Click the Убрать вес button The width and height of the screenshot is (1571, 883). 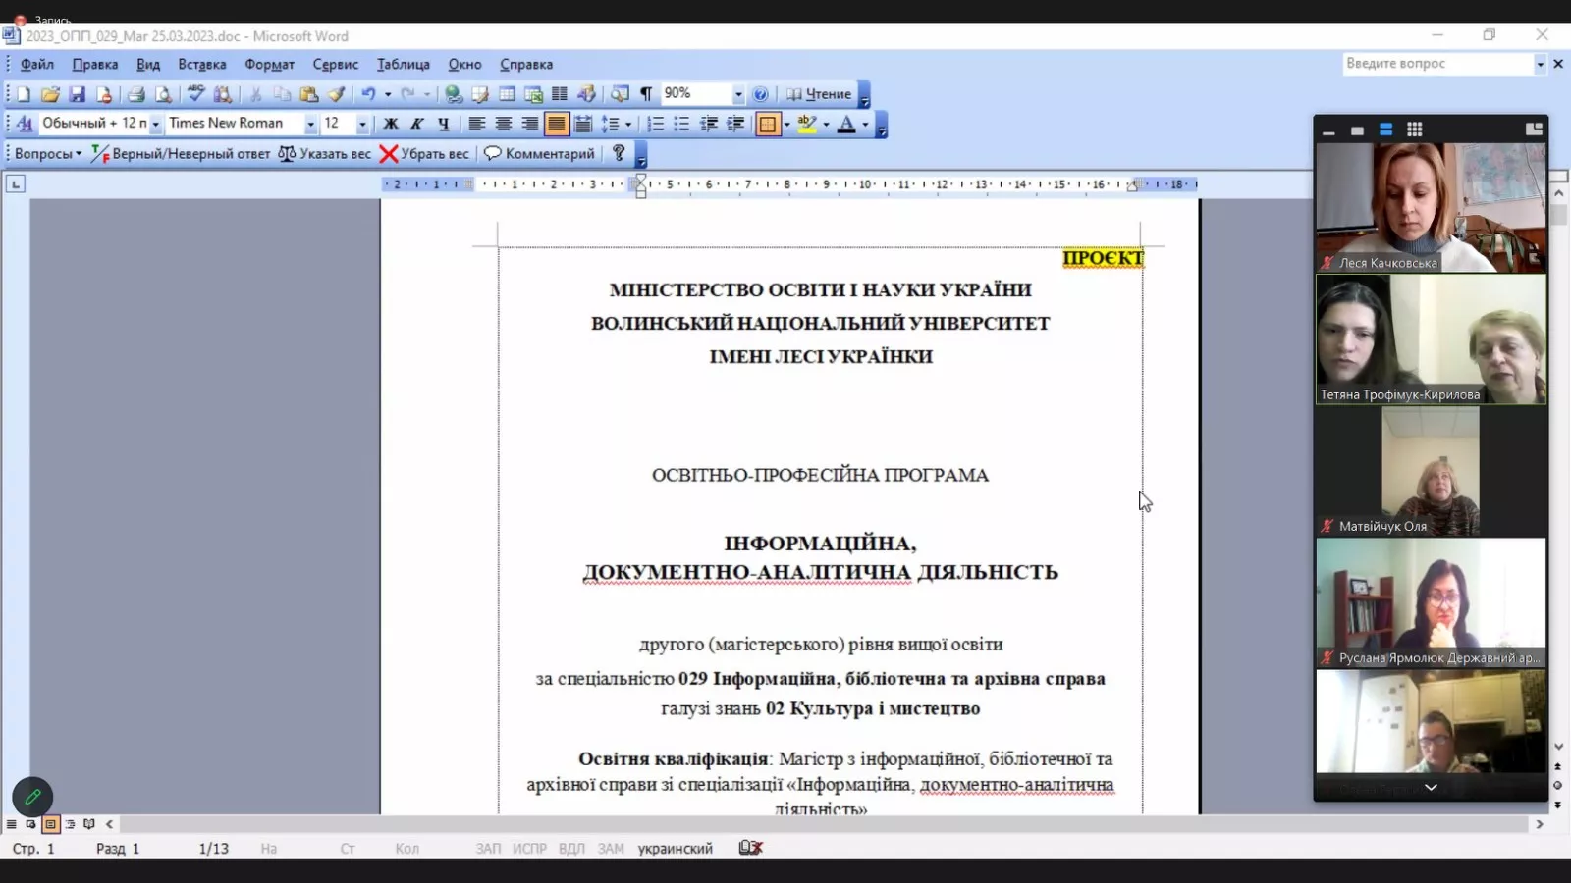tap(424, 154)
